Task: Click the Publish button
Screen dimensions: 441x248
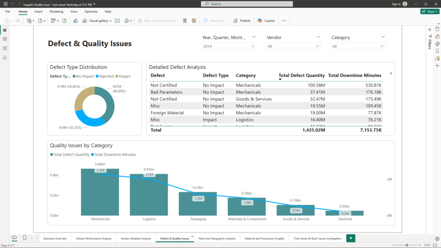Action: click(242, 21)
